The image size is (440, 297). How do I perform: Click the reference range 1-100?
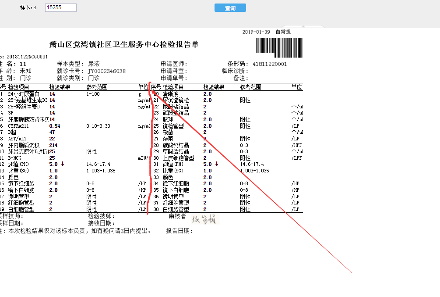click(93, 94)
